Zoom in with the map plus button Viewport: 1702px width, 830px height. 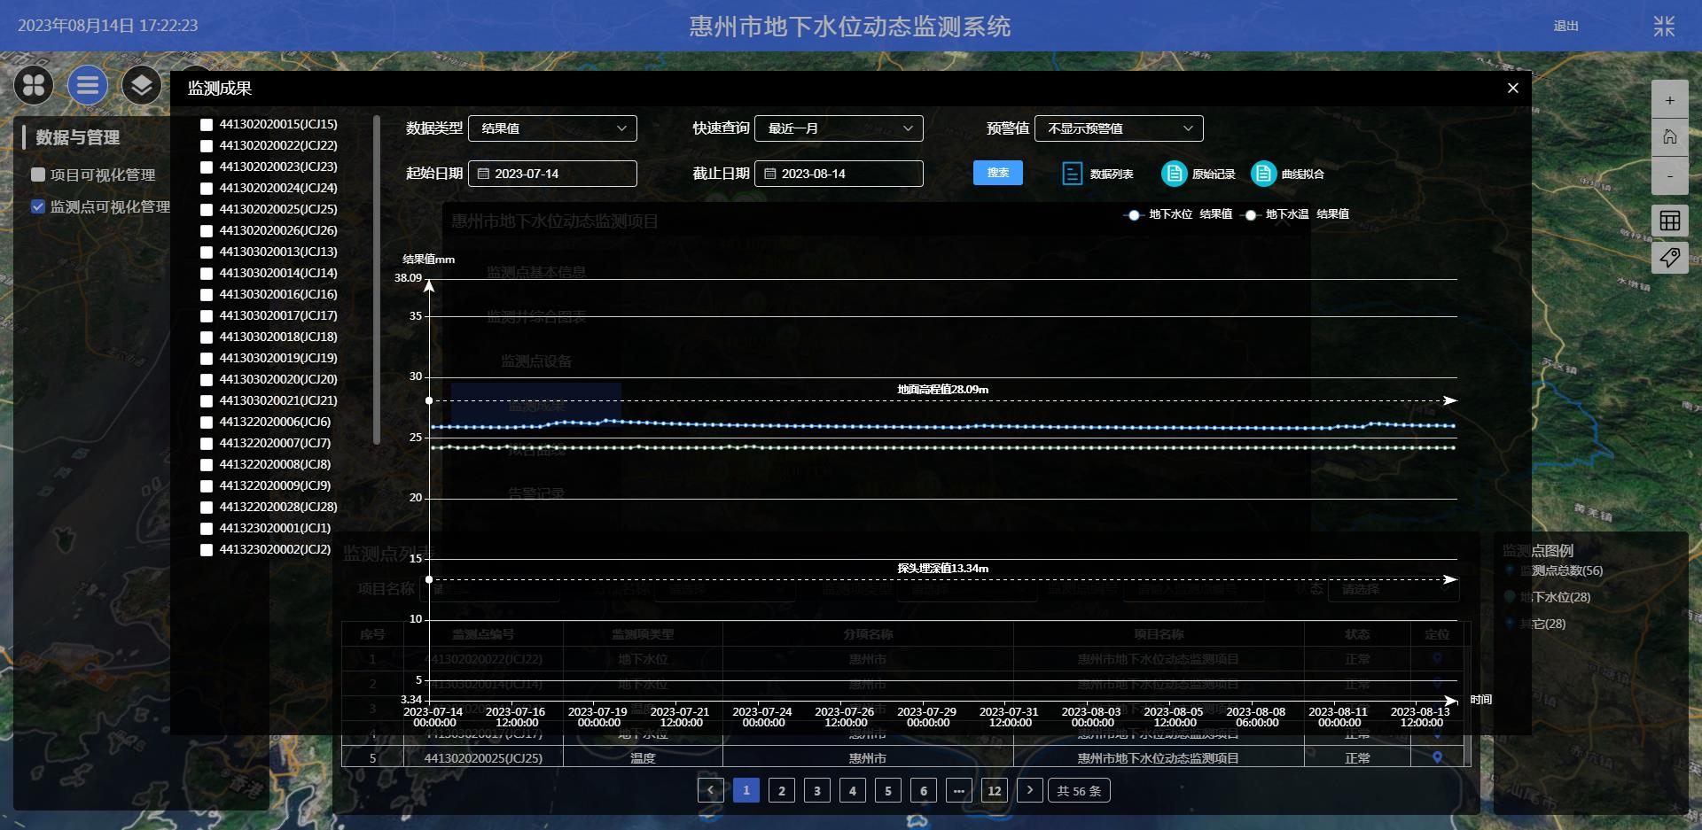(1669, 100)
